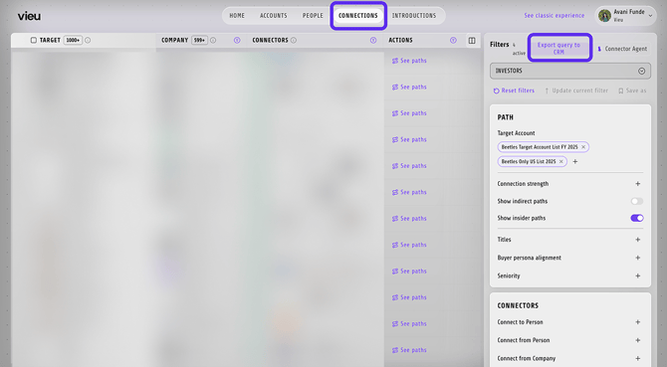Screen dimensions: 667x367
Task: Click the column layout icon
Action: click(x=472, y=41)
